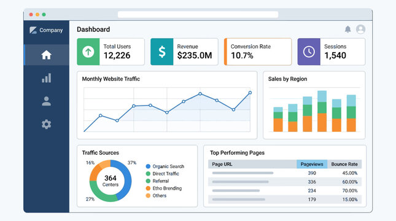The image size is (396, 221).
Task: Click the 45.00% bounce rate cell
Action: click(x=350, y=173)
